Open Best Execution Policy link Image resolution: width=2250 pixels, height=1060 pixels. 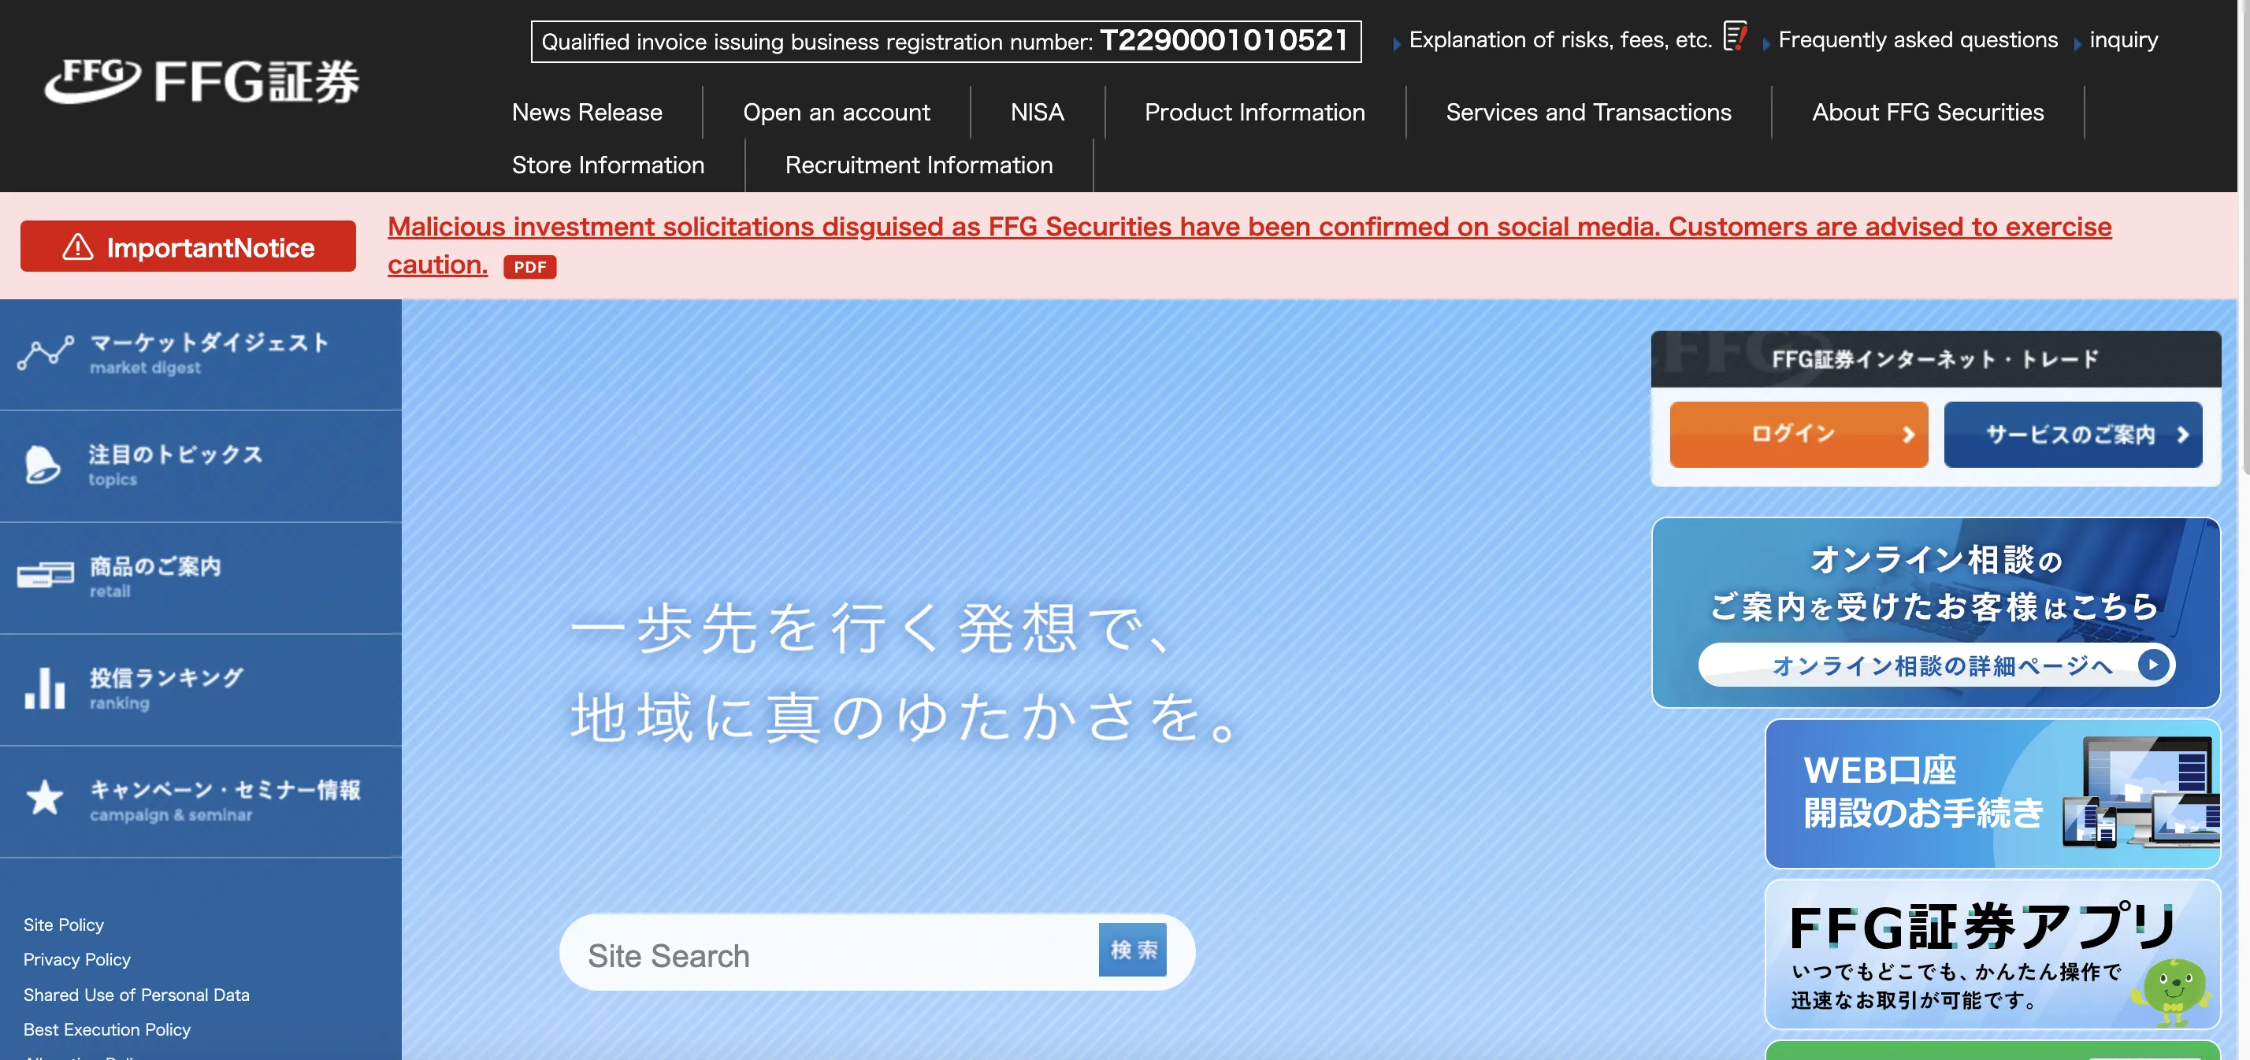pos(106,1029)
